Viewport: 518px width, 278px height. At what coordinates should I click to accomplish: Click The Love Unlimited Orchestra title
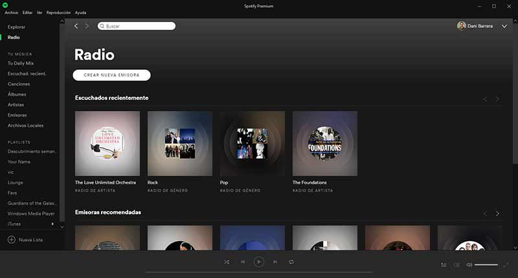click(x=106, y=183)
